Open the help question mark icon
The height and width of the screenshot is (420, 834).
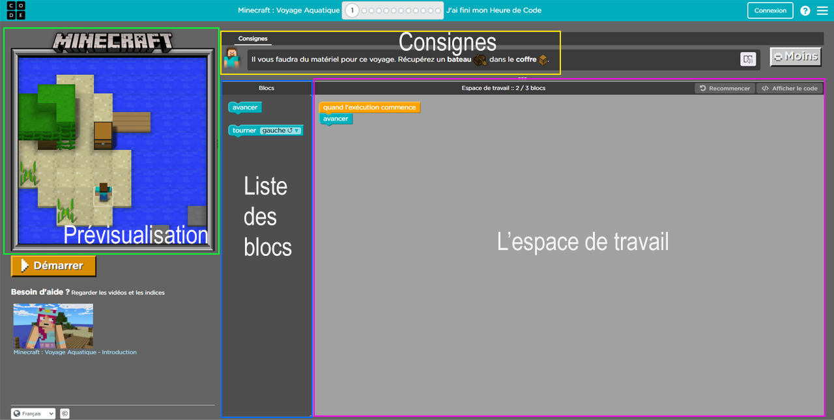(805, 10)
